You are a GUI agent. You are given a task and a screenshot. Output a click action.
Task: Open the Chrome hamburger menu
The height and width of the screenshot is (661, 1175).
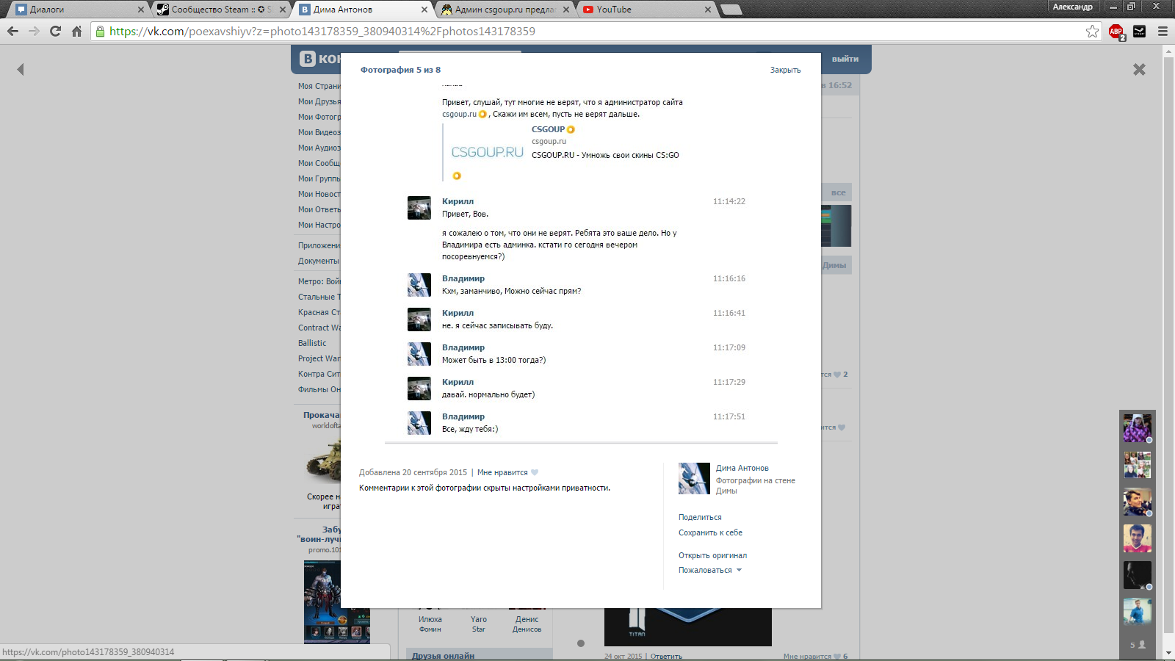(1163, 31)
